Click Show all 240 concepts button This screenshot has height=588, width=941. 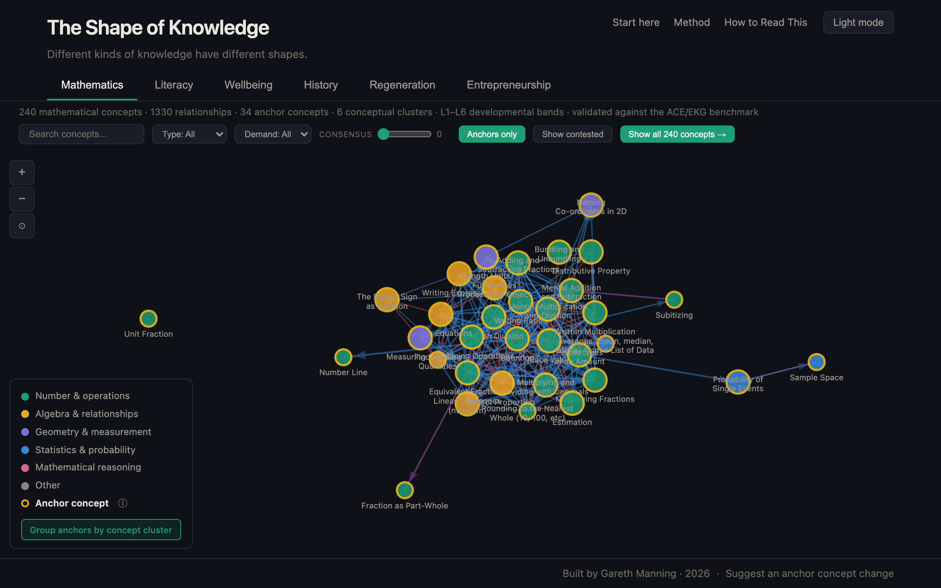point(677,134)
